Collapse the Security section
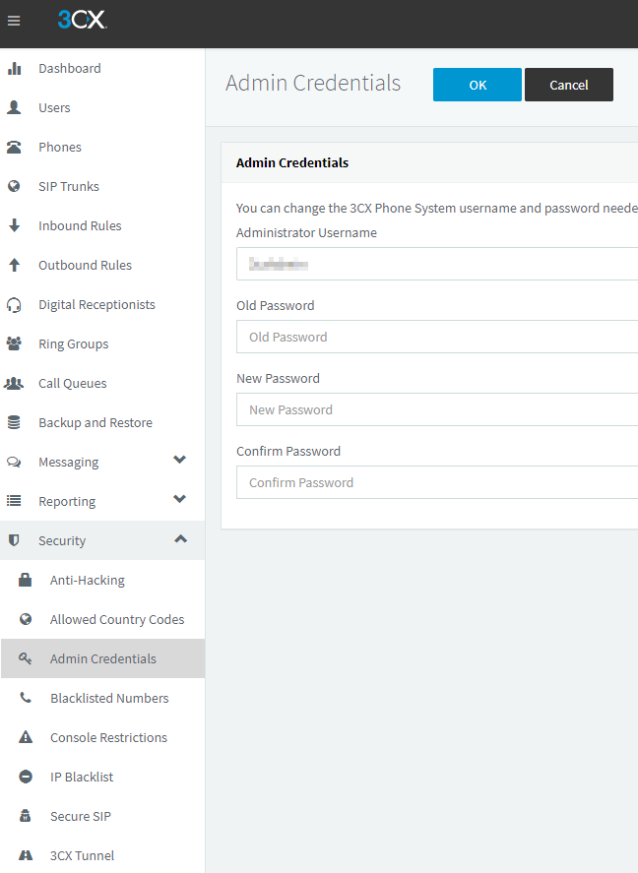This screenshot has width=638, height=873. (179, 538)
